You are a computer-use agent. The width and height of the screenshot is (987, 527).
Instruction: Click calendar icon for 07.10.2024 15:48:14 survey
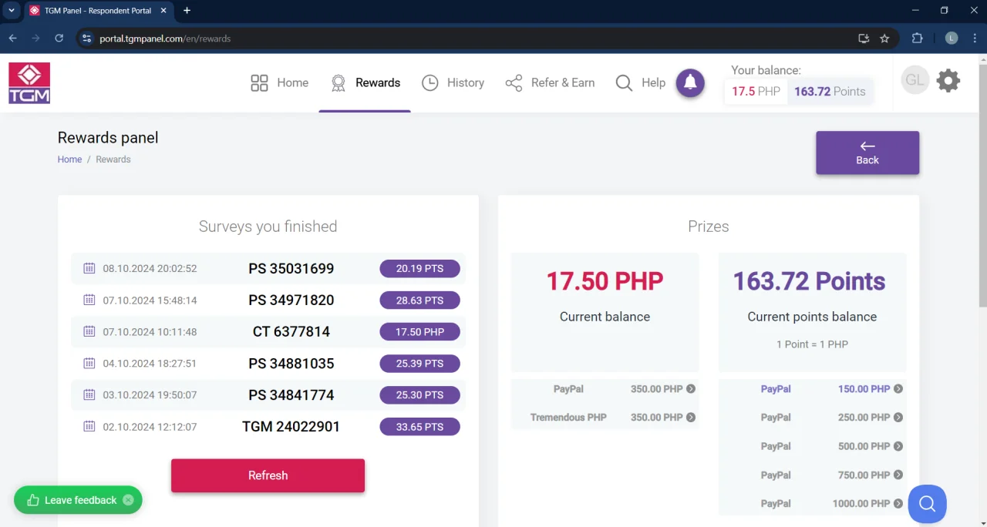coord(89,300)
